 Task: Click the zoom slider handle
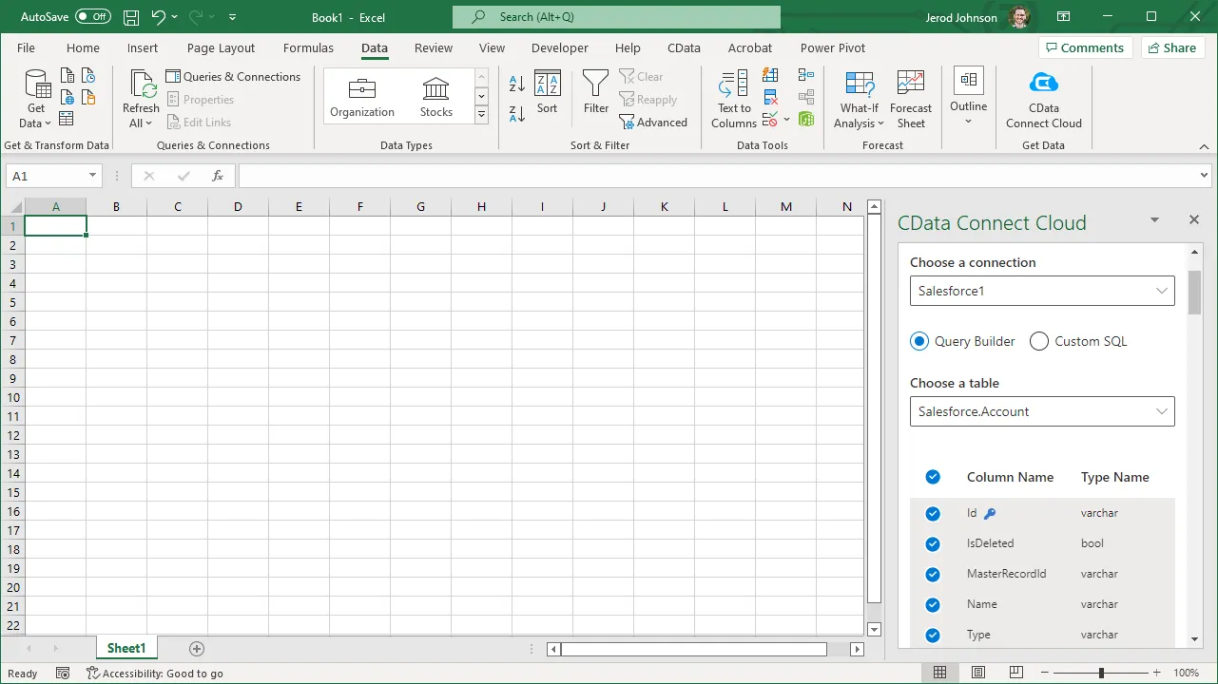[x=1101, y=673]
